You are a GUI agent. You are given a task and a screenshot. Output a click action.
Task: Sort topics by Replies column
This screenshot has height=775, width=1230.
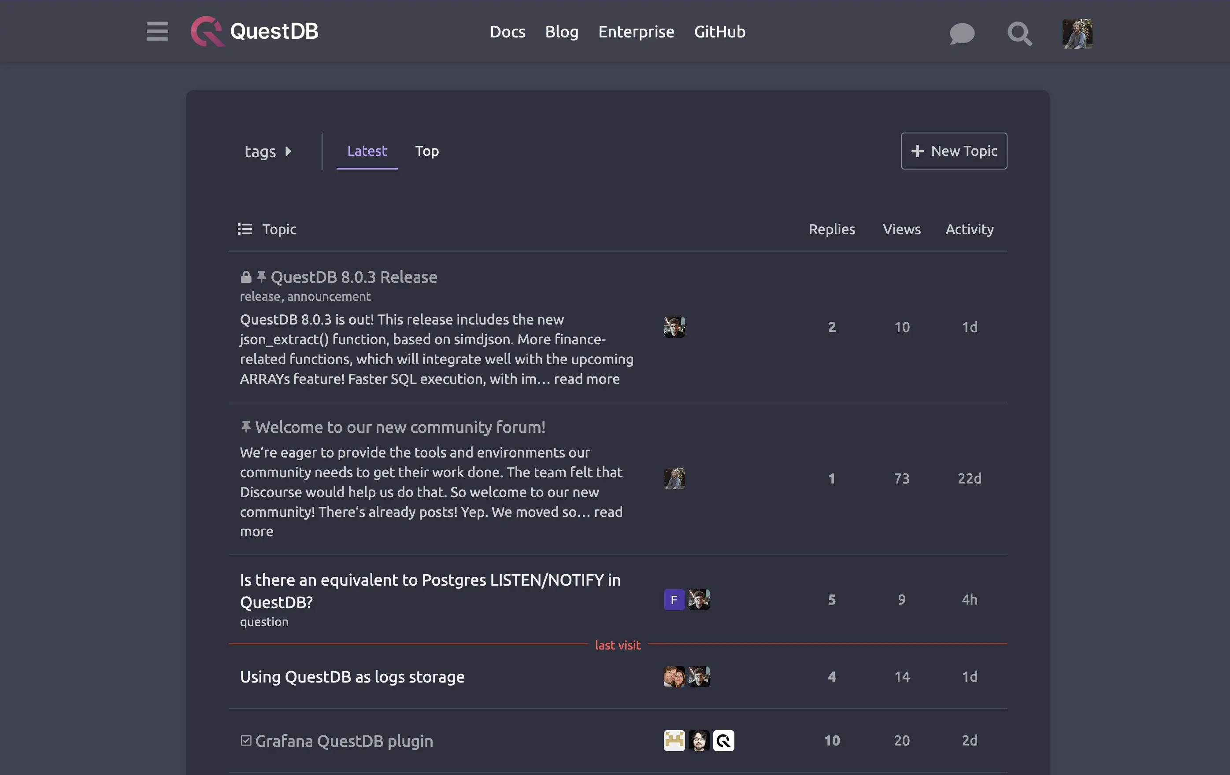(x=831, y=229)
